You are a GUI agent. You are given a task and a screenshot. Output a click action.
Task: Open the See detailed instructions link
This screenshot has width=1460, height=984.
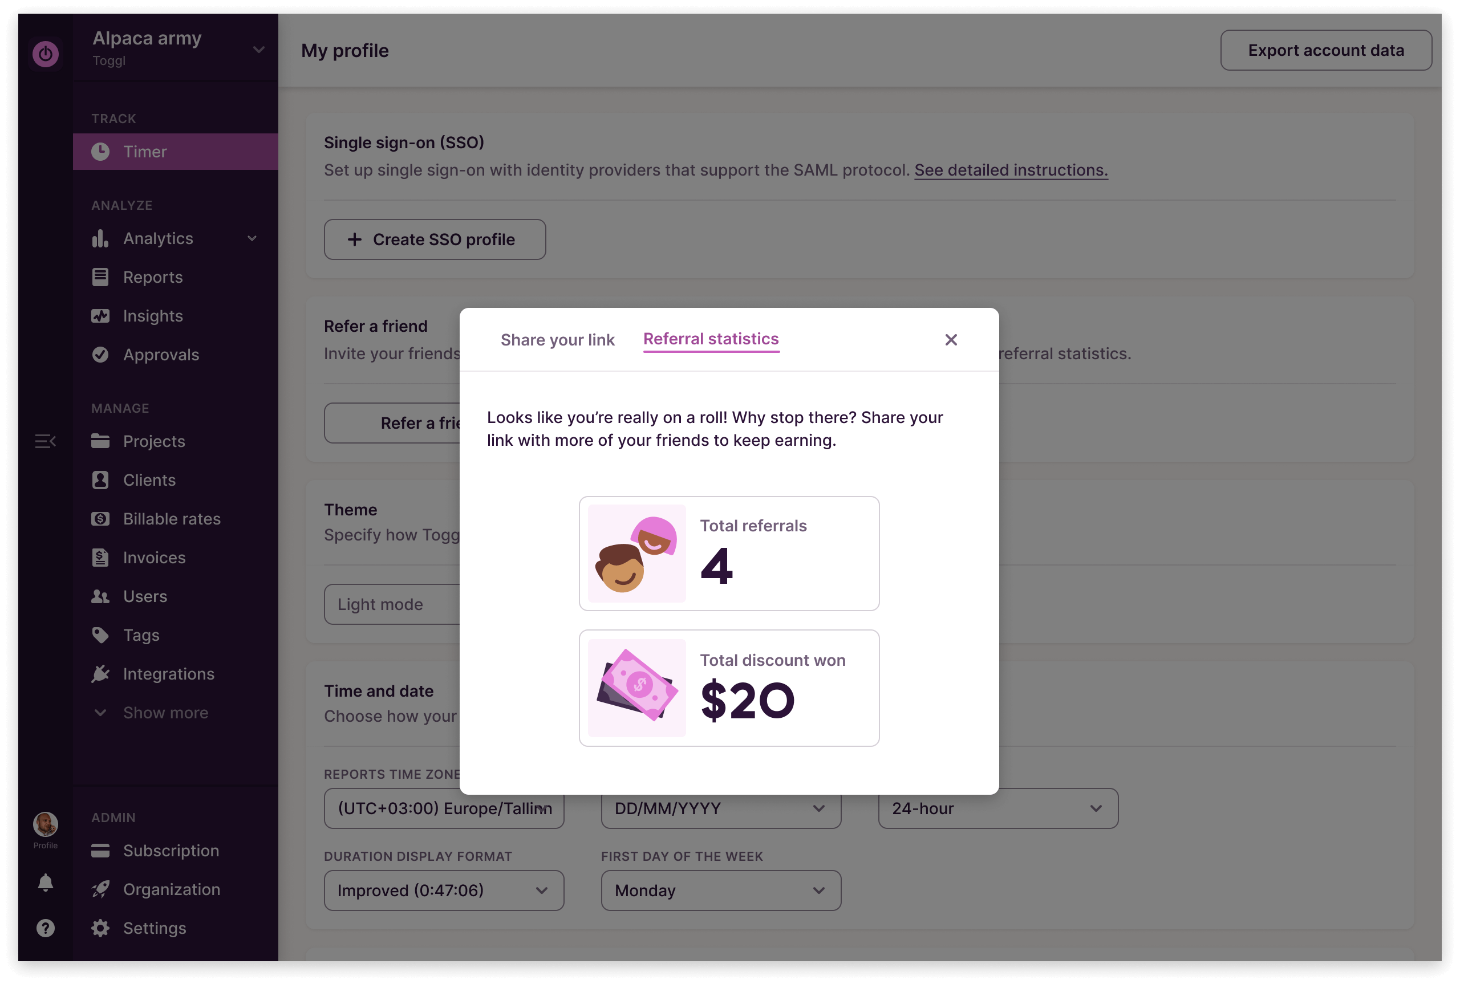pyautogui.click(x=1011, y=170)
